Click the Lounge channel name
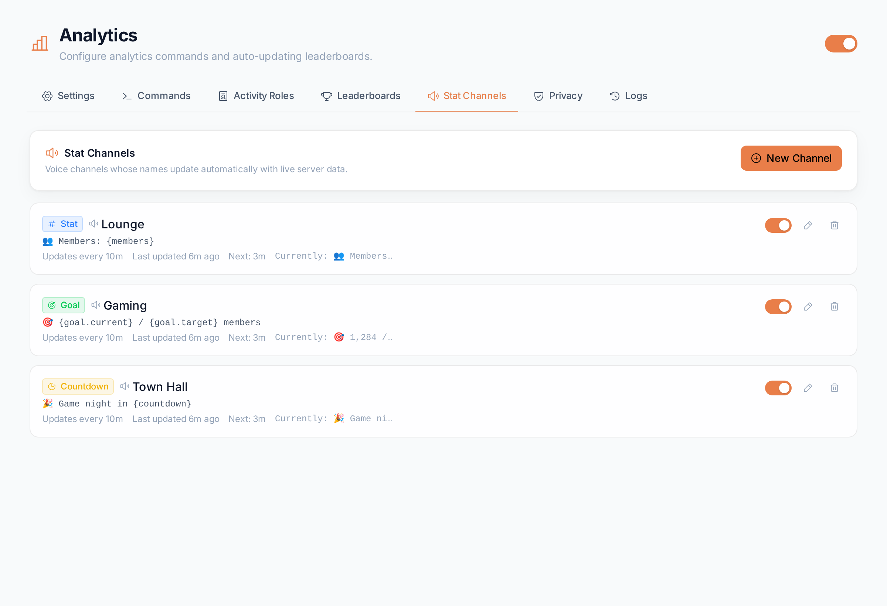This screenshot has width=887, height=606. click(x=122, y=224)
